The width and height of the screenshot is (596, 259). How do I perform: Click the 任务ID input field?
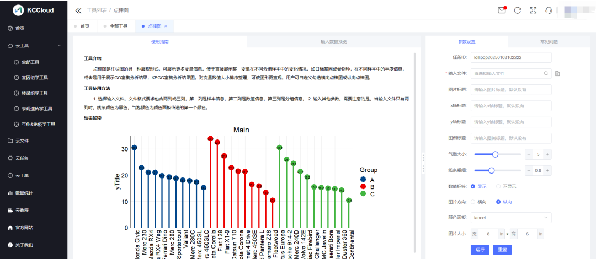(x=511, y=57)
